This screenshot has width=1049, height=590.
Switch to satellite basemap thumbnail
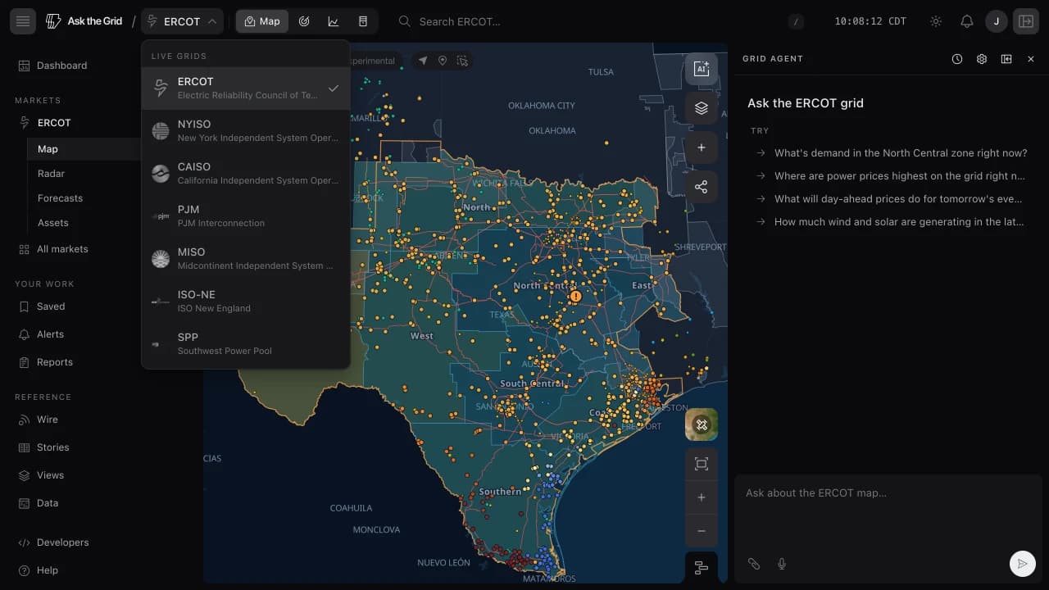[702, 424]
